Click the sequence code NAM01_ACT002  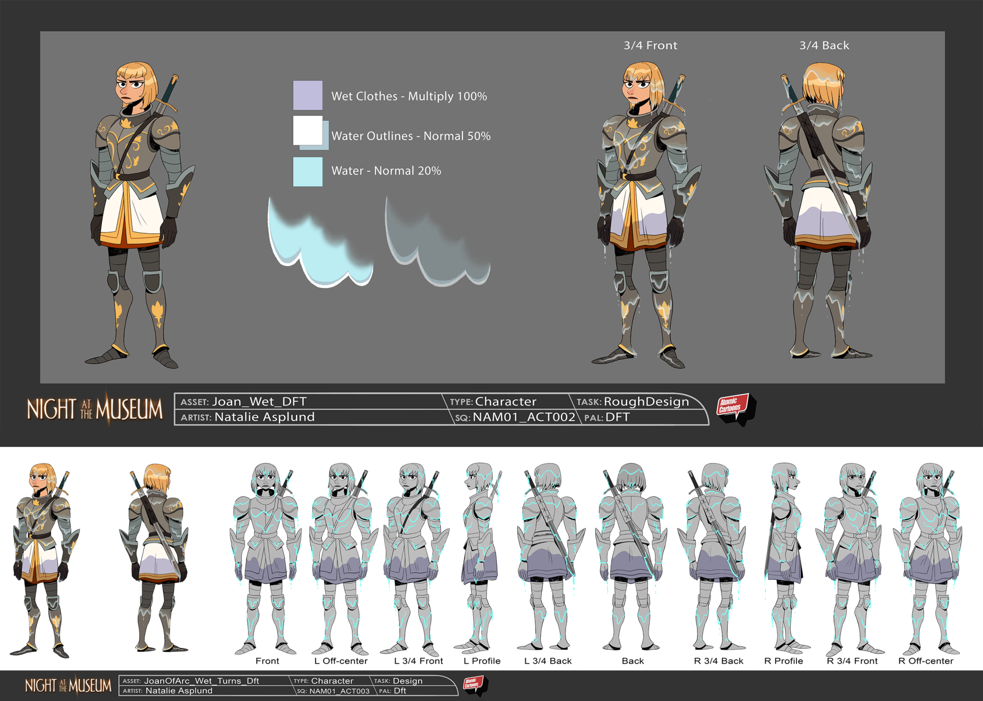pos(524,417)
